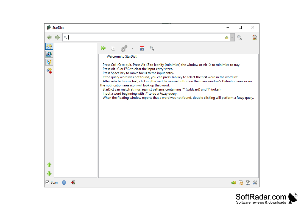Click the gears icon in the definition toolbar

tap(124, 48)
